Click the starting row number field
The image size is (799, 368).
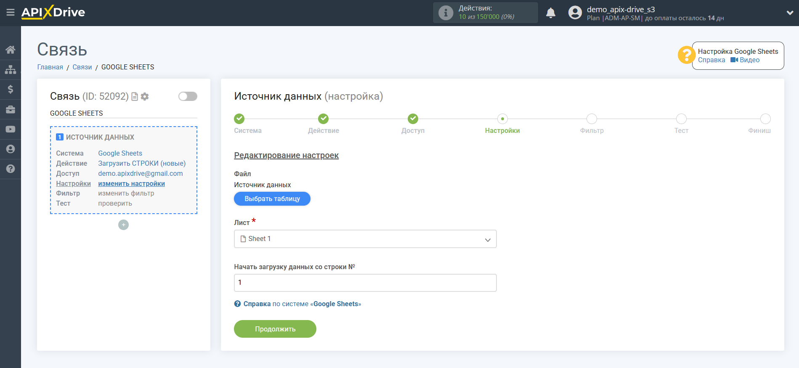tap(365, 283)
